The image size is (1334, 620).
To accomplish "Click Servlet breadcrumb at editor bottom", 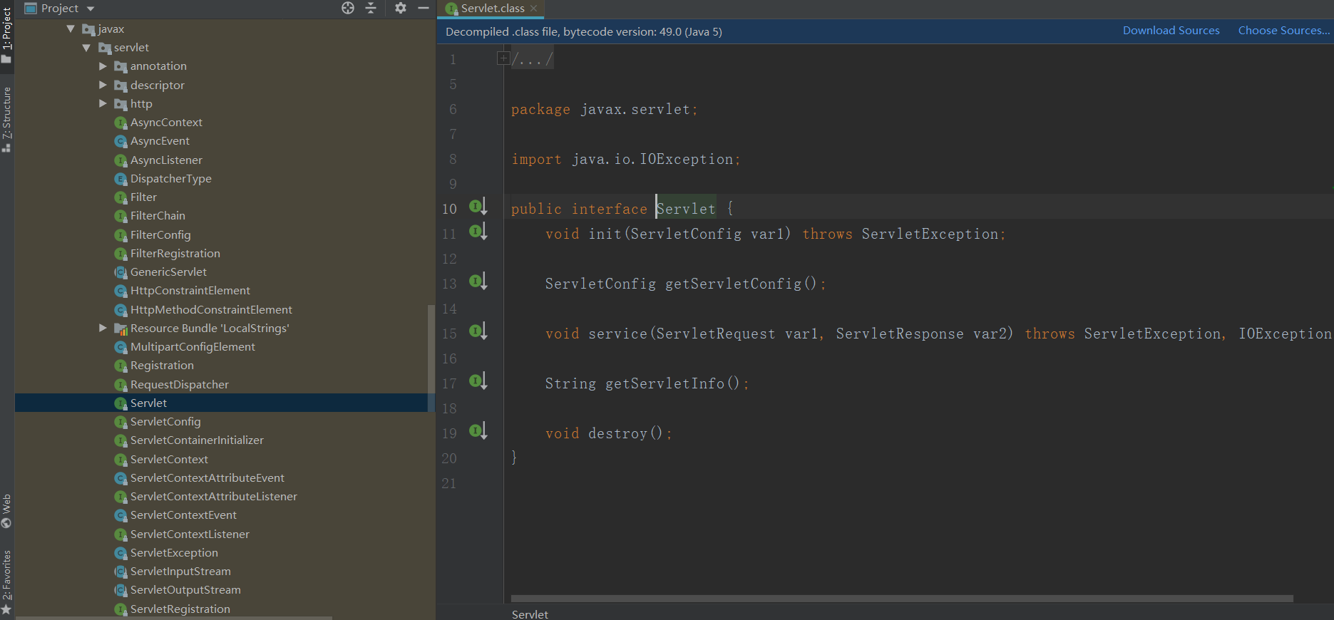I will 530,614.
